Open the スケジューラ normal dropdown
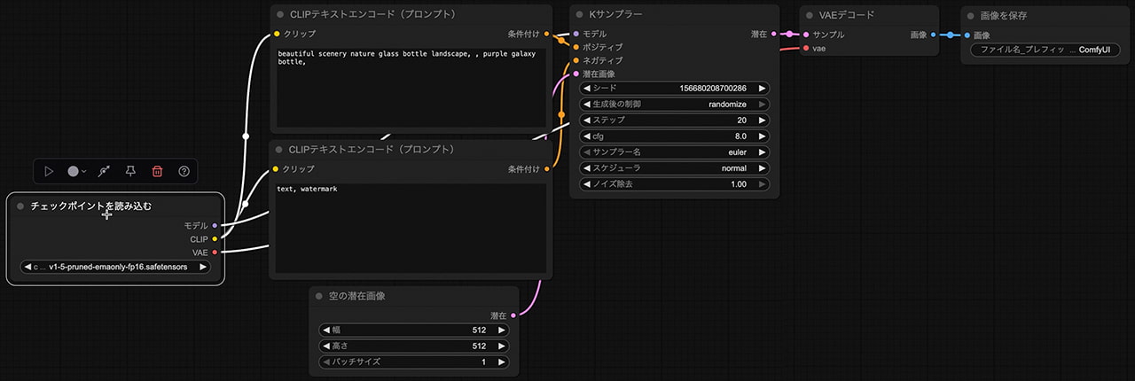 click(x=674, y=168)
